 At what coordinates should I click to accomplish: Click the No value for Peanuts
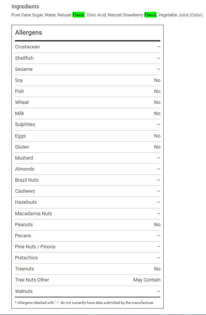[x=157, y=225]
